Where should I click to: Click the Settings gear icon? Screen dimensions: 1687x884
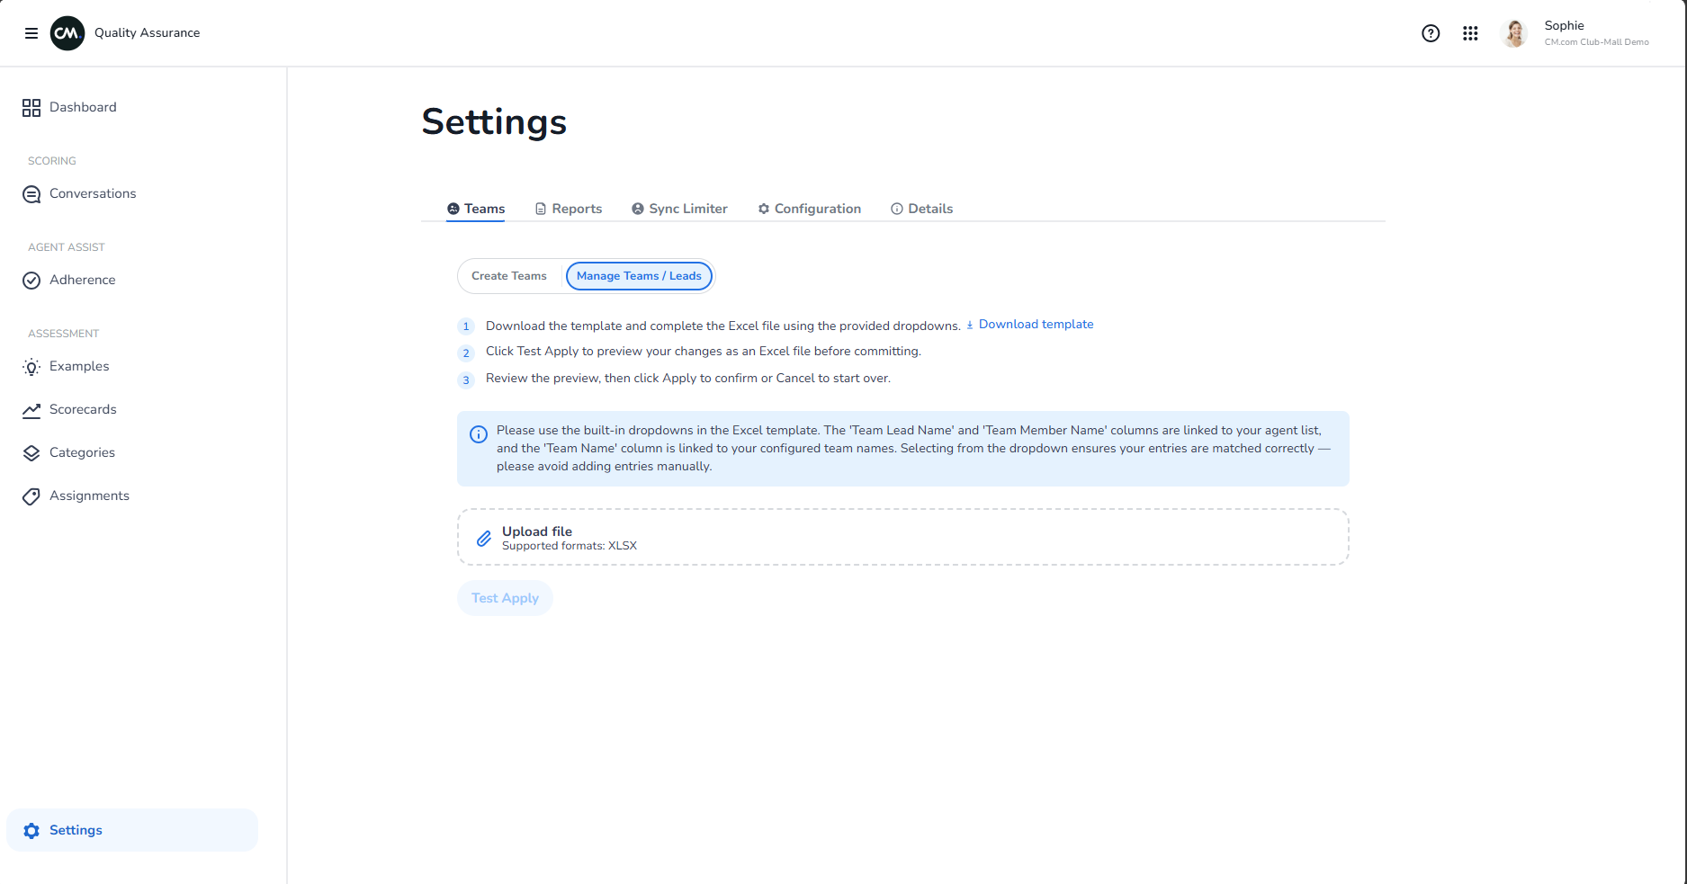tap(31, 831)
